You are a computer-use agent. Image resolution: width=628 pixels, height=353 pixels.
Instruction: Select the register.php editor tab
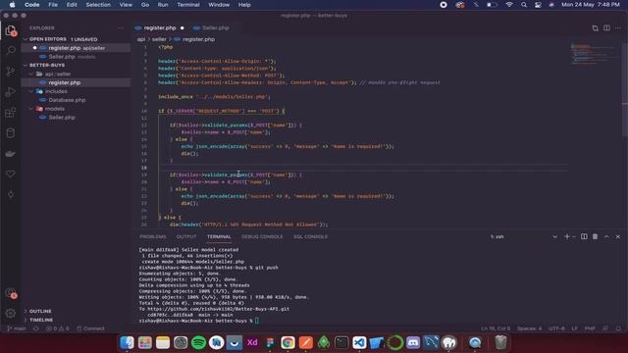pyautogui.click(x=160, y=28)
